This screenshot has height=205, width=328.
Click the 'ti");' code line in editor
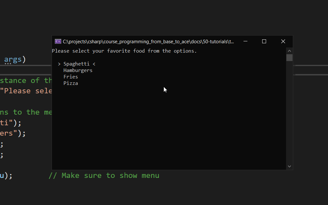[x=11, y=123]
